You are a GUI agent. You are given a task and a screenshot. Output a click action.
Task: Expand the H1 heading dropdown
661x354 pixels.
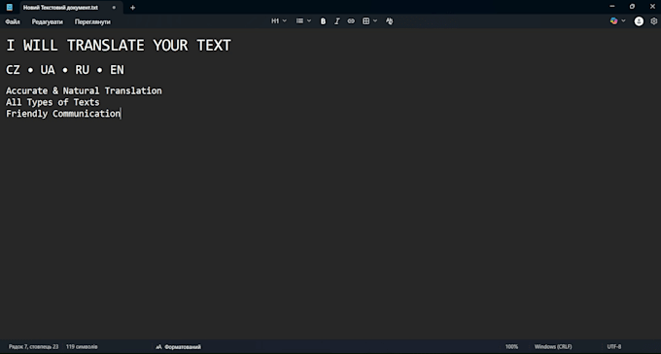click(x=279, y=21)
